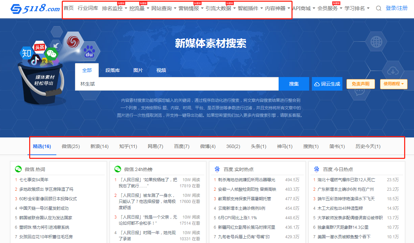Open 广东新增本土确诊6例 均在广州
Image resolution: width=414 pixels, height=243 pixels.
[x=346, y=189]
